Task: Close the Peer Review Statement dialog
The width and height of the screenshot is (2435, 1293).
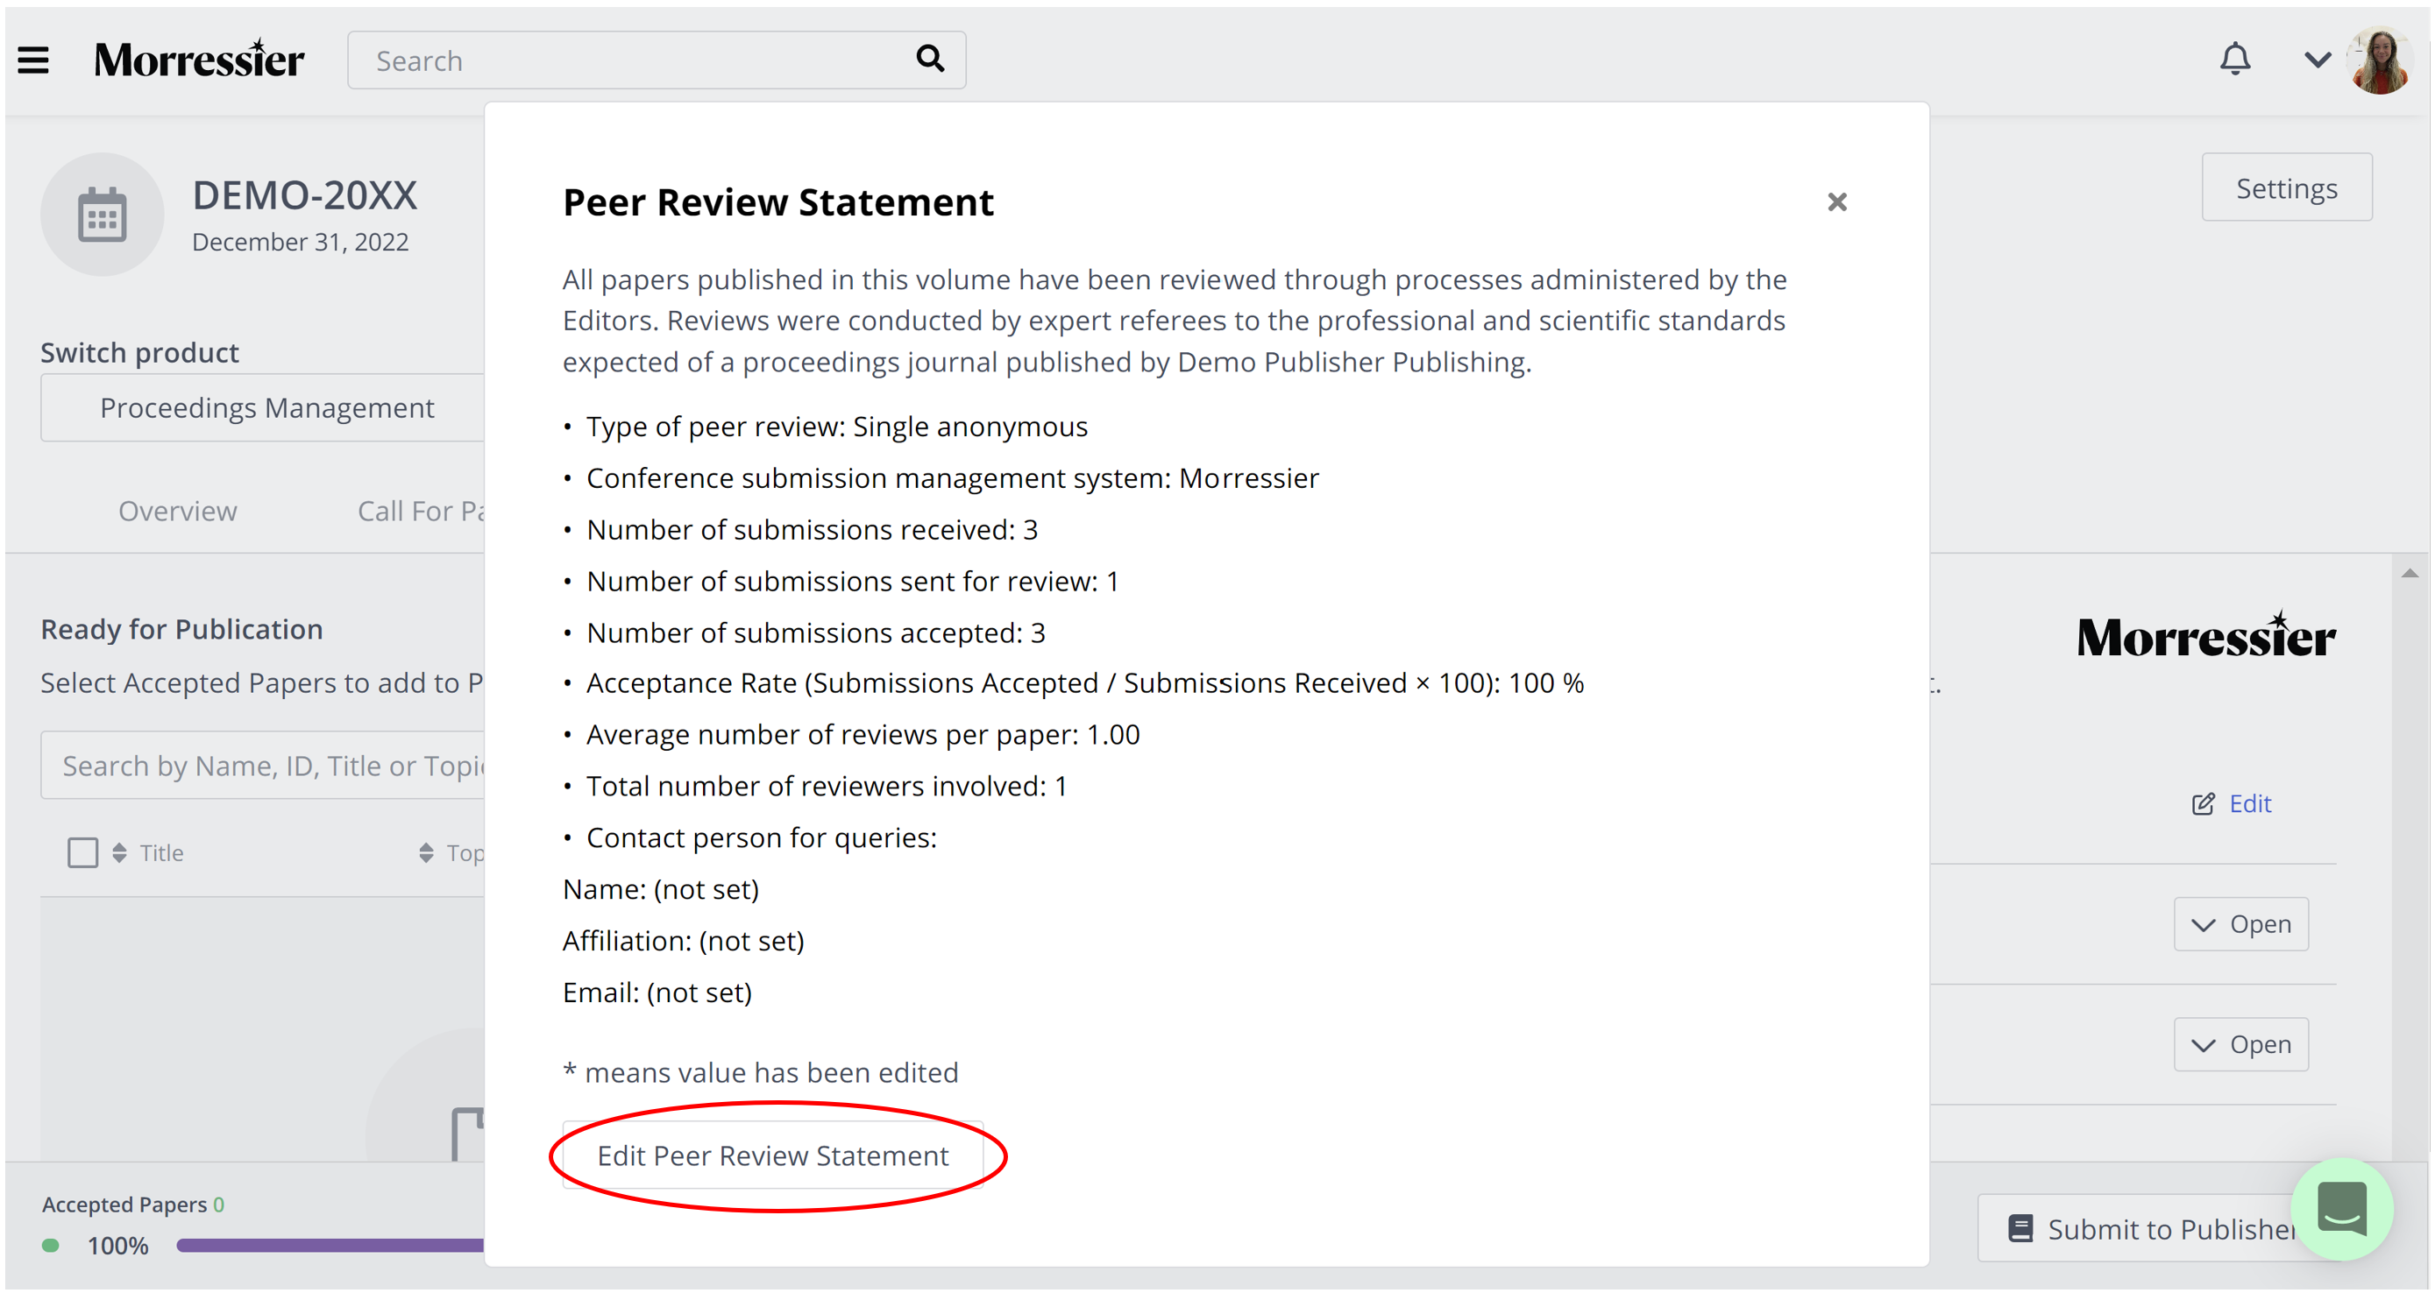Action: [x=1836, y=202]
